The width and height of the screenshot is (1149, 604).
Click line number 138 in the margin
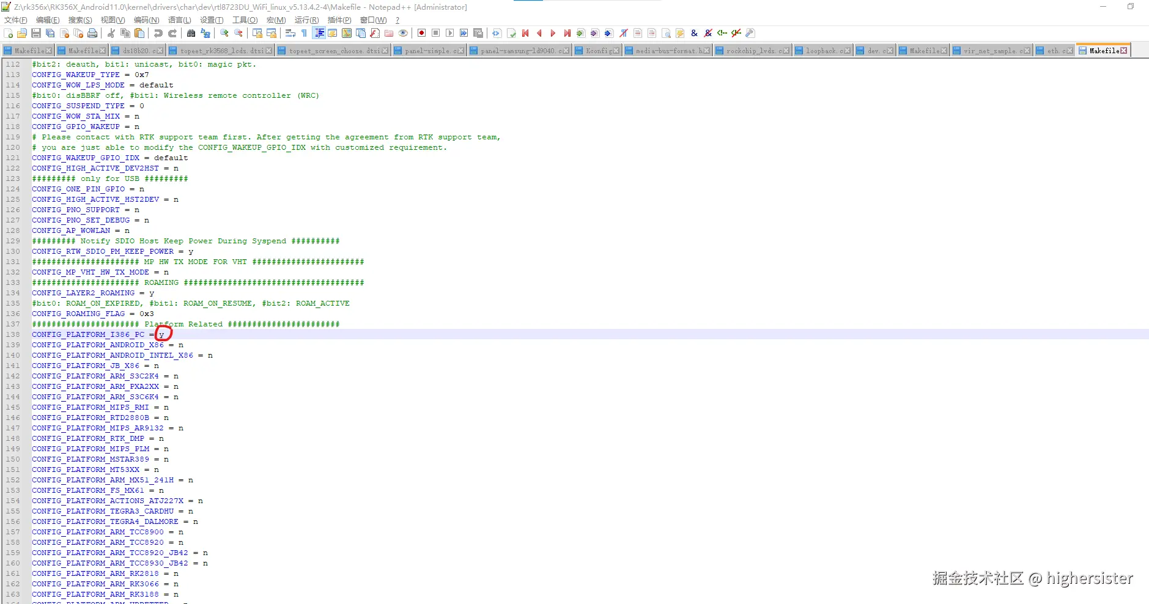tap(13, 334)
